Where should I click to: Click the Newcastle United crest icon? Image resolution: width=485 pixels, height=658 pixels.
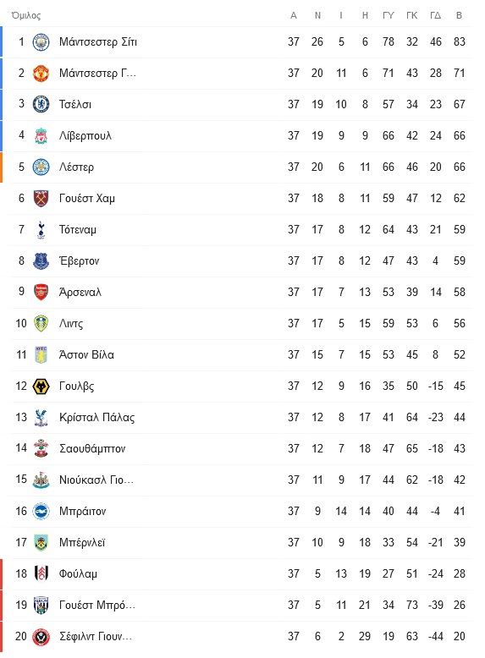[41, 480]
